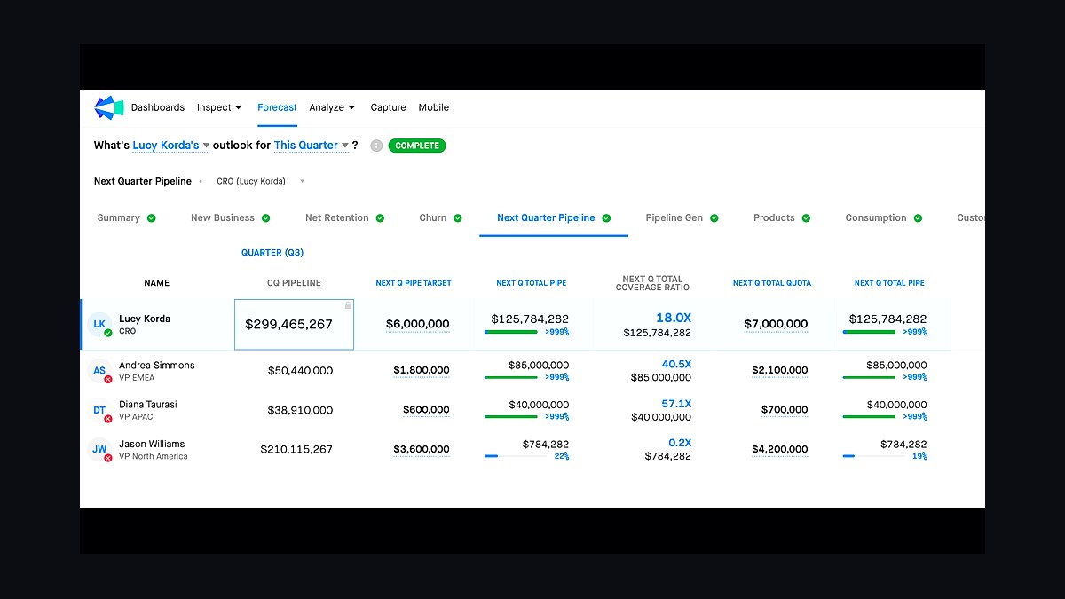The width and height of the screenshot is (1065, 599).
Task: Open Jason Williams' 0.2X coverage ratio
Action: [680, 443]
